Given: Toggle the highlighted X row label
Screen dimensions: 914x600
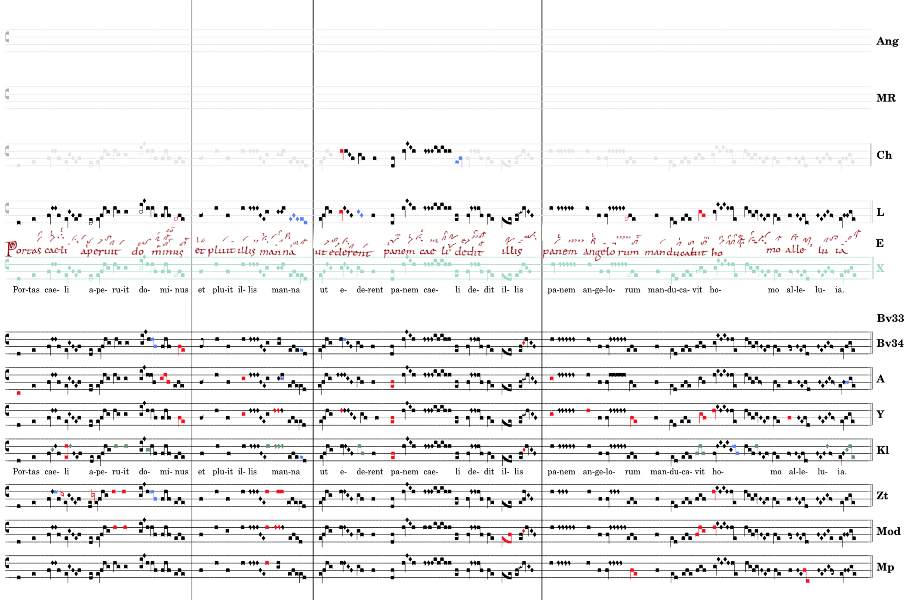Looking at the screenshot, I should (x=880, y=269).
